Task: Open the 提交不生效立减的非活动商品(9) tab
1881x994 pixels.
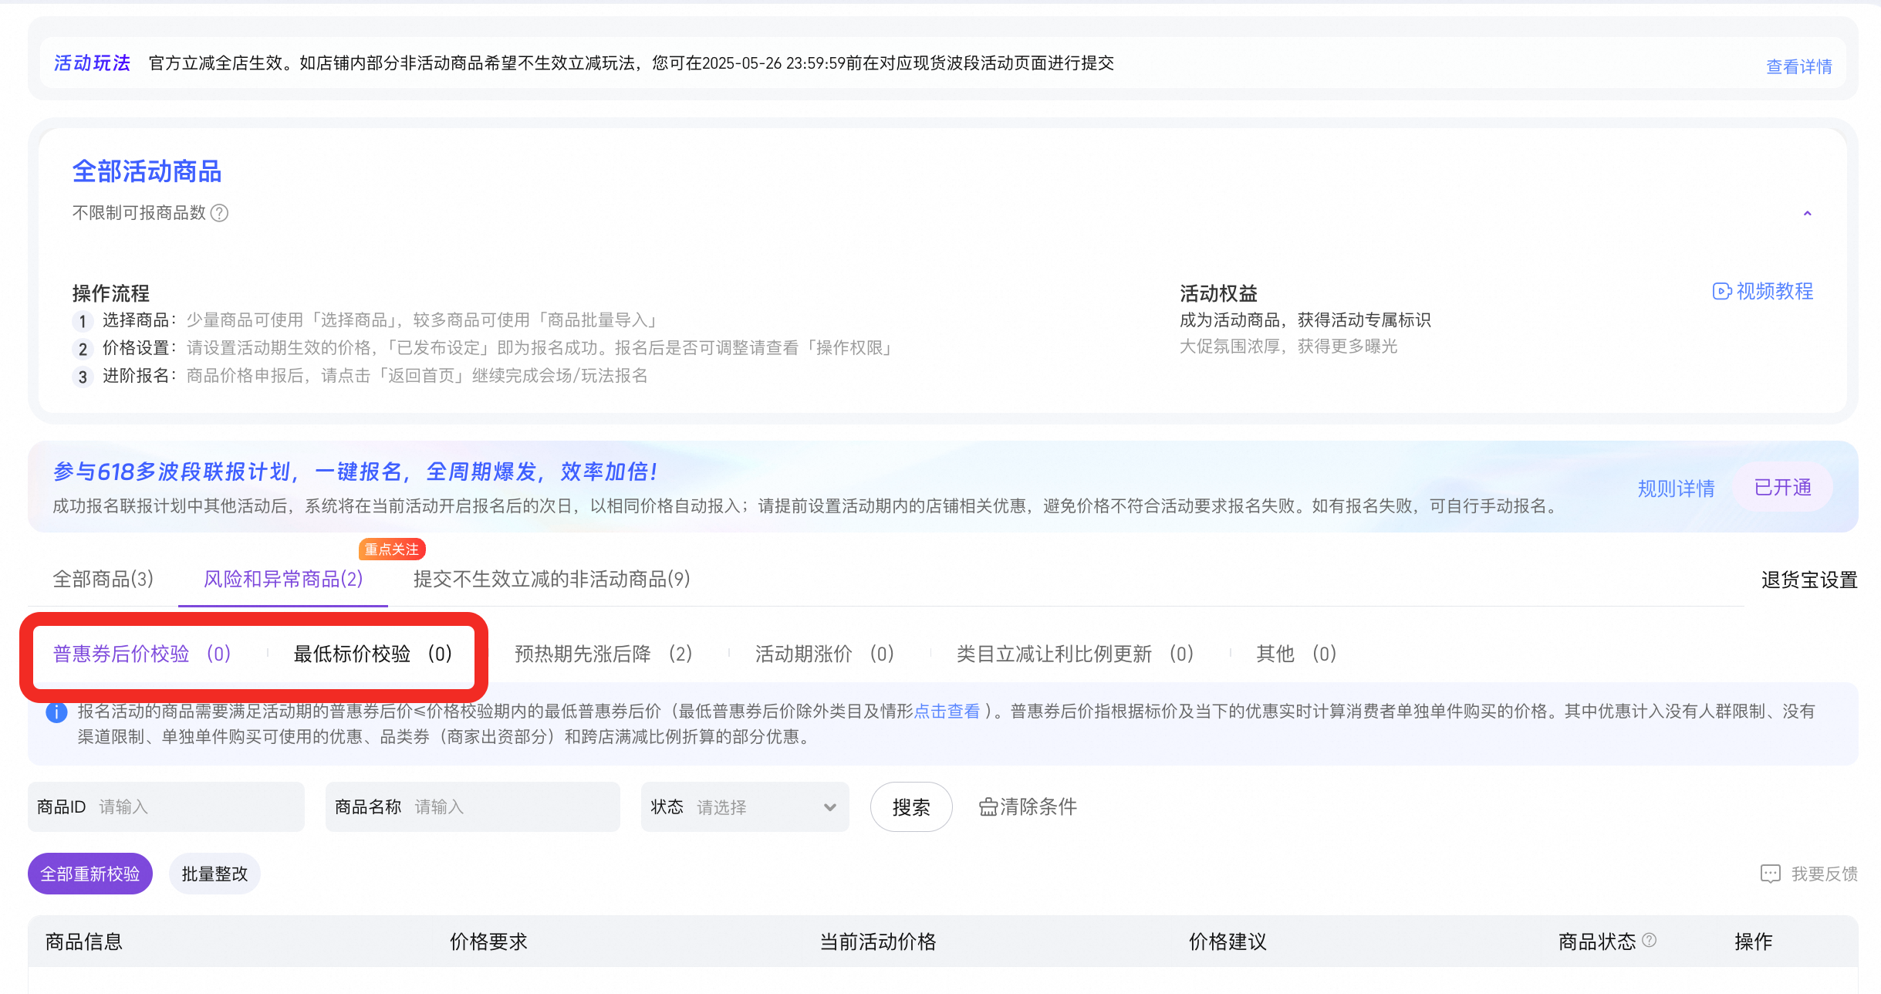Action: (x=552, y=579)
